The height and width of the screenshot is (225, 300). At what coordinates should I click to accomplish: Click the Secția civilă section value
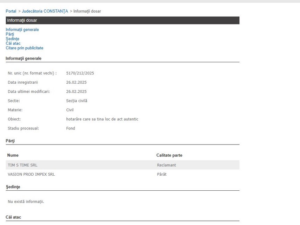click(x=76, y=101)
